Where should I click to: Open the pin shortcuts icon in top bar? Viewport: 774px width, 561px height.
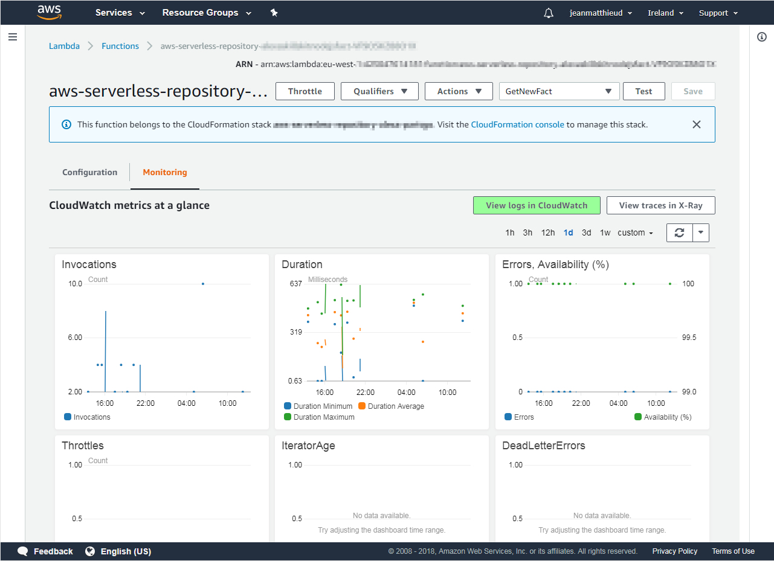[274, 13]
